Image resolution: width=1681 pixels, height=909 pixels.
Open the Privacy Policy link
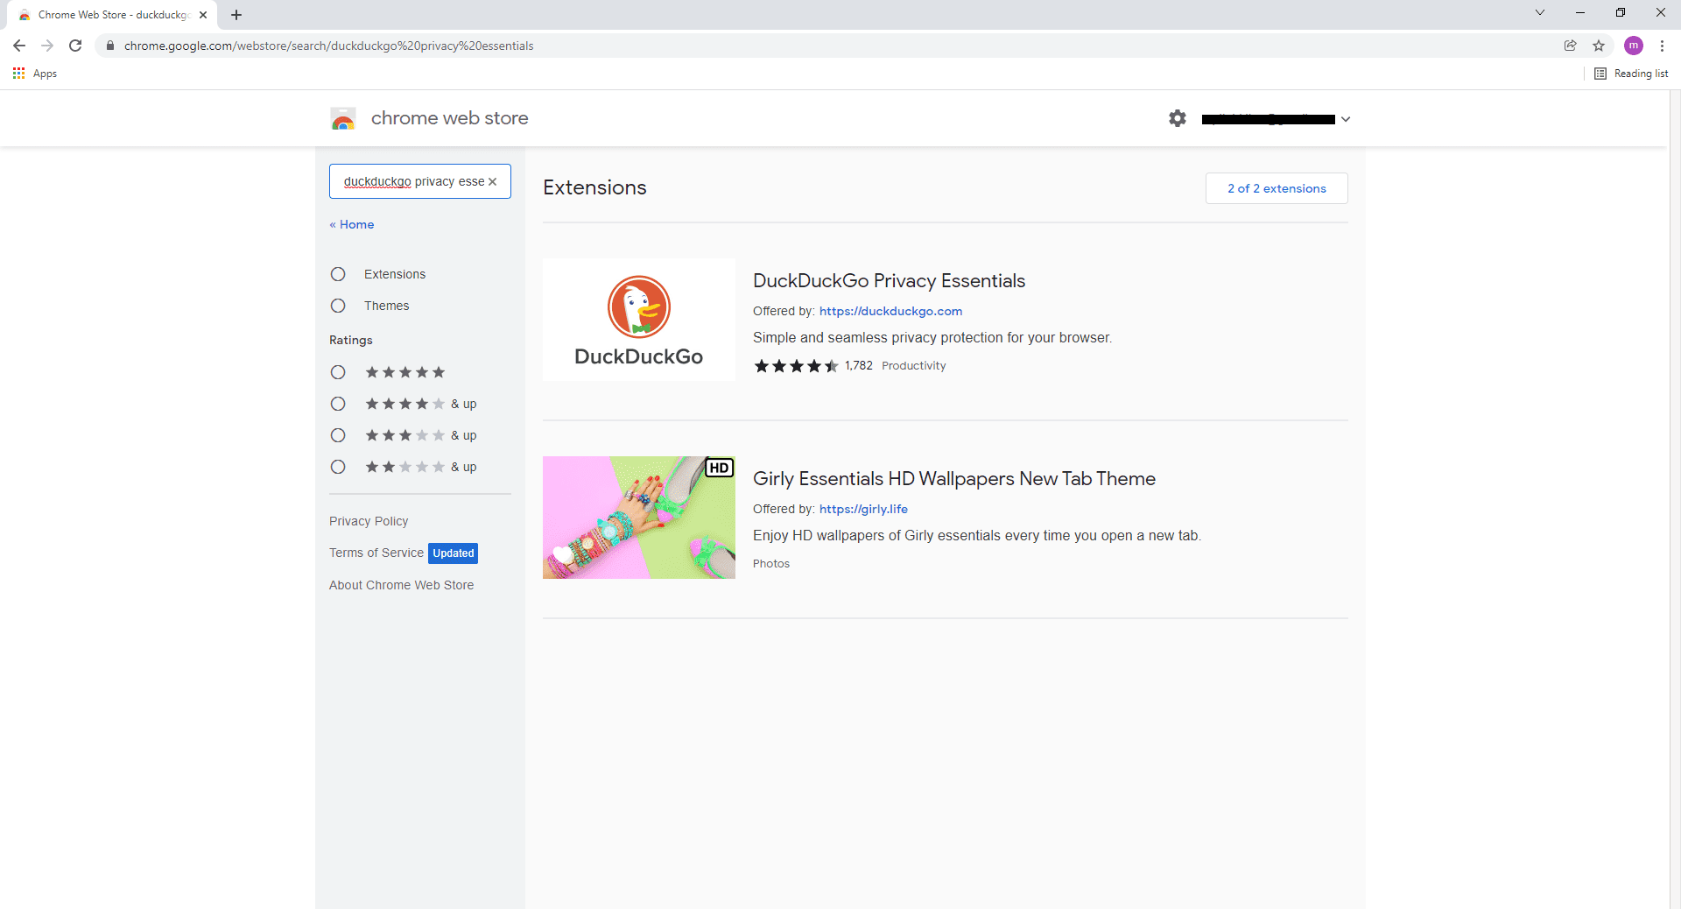[369, 521]
